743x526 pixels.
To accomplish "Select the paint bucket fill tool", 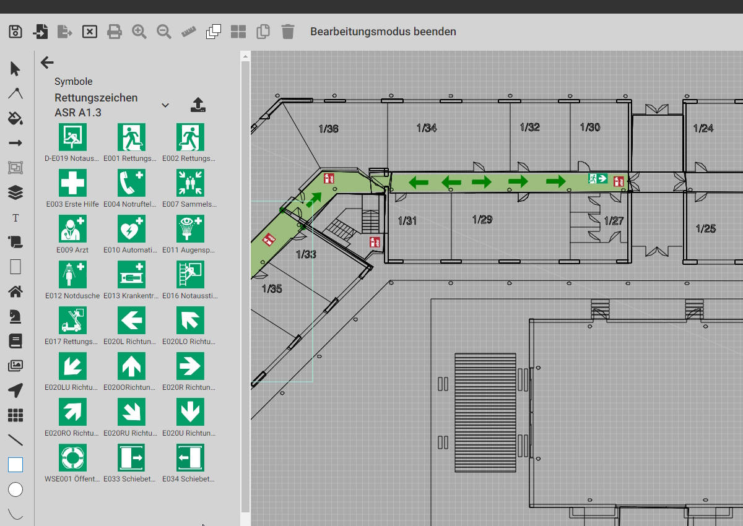I will tap(15, 118).
